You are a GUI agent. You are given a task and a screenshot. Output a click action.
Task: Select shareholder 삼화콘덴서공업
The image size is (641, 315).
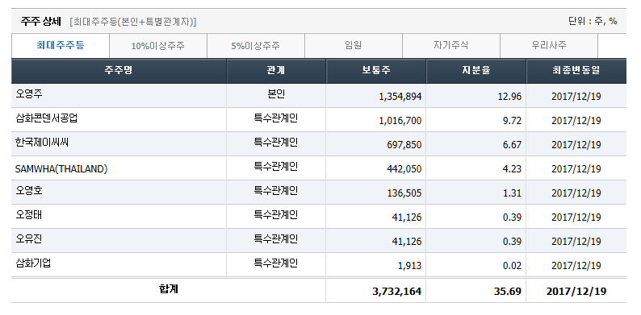point(46,118)
